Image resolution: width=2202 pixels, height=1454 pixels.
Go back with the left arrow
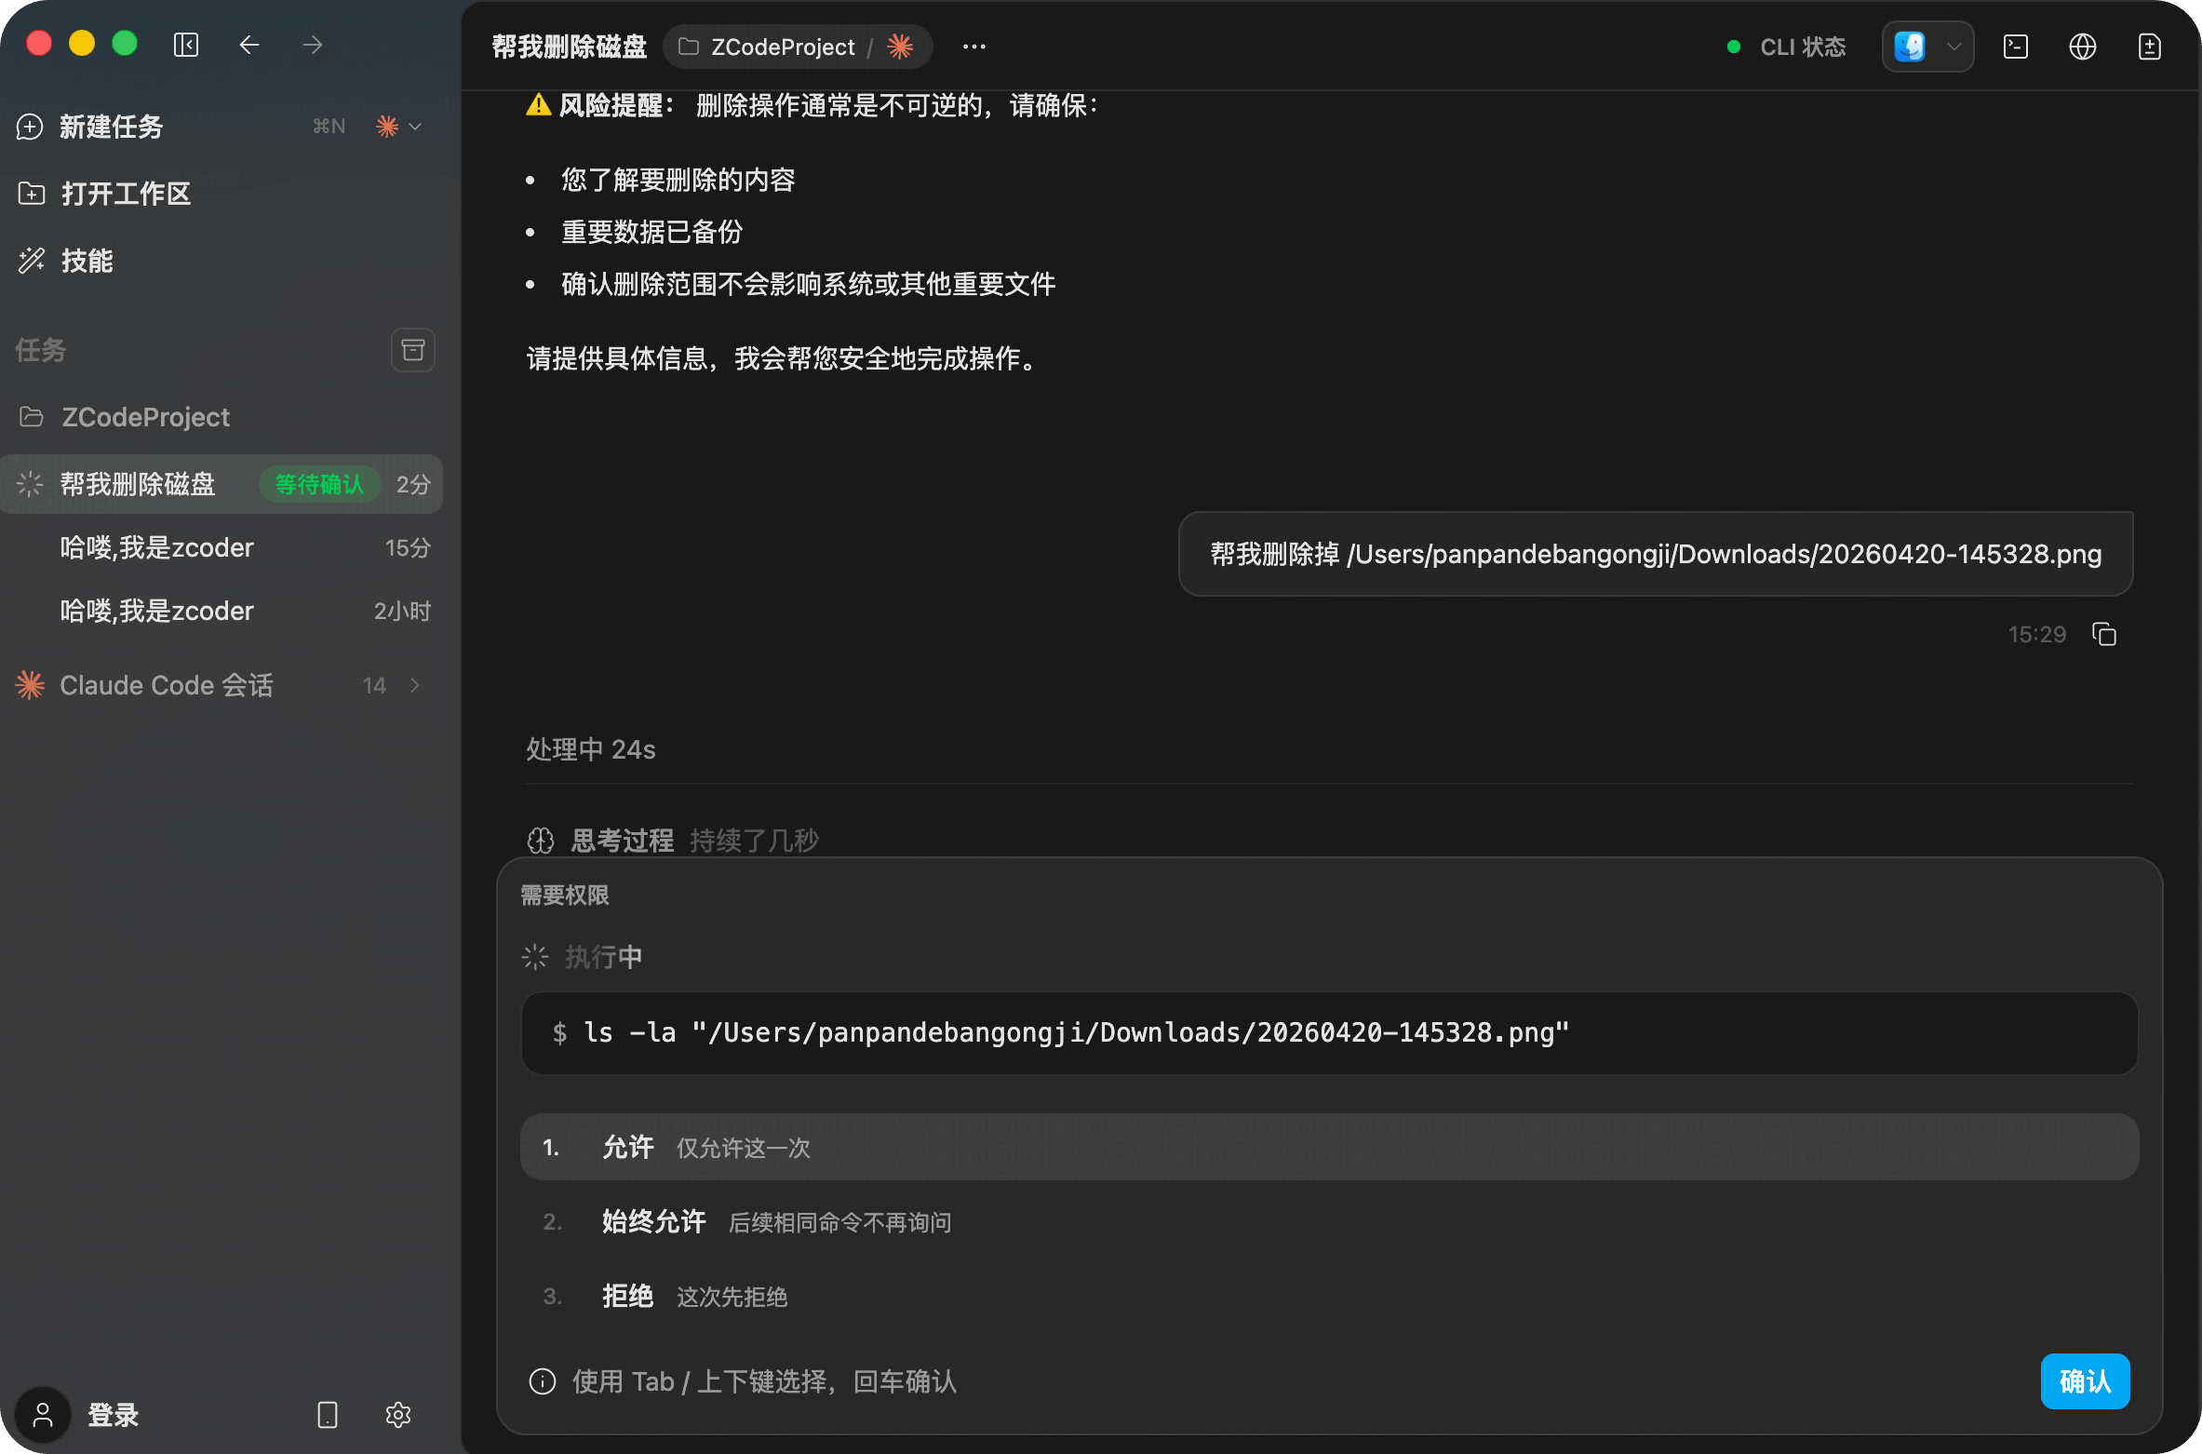[248, 45]
